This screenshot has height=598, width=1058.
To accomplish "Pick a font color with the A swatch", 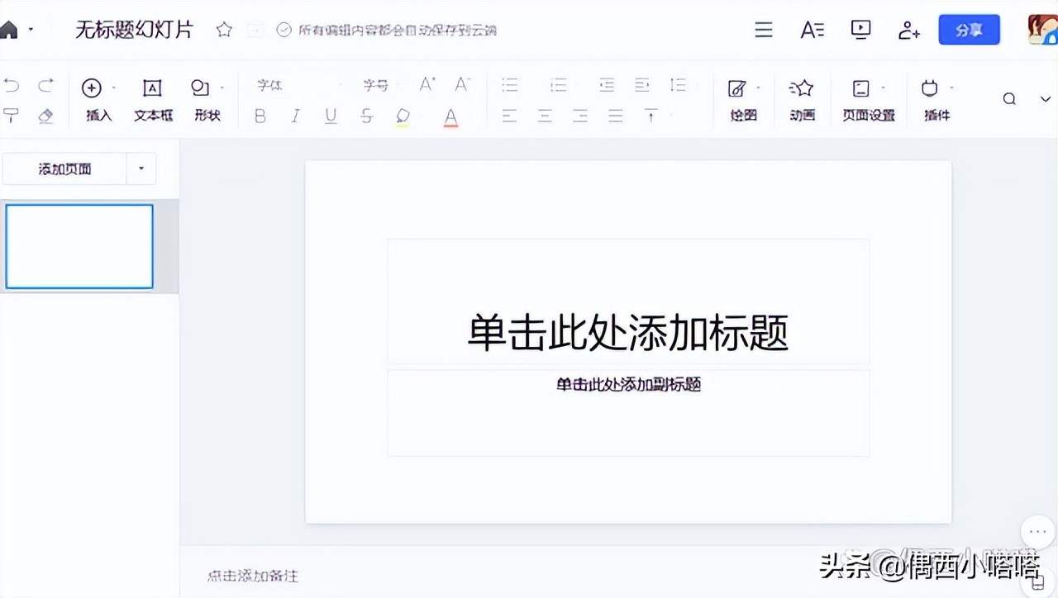I will [450, 116].
